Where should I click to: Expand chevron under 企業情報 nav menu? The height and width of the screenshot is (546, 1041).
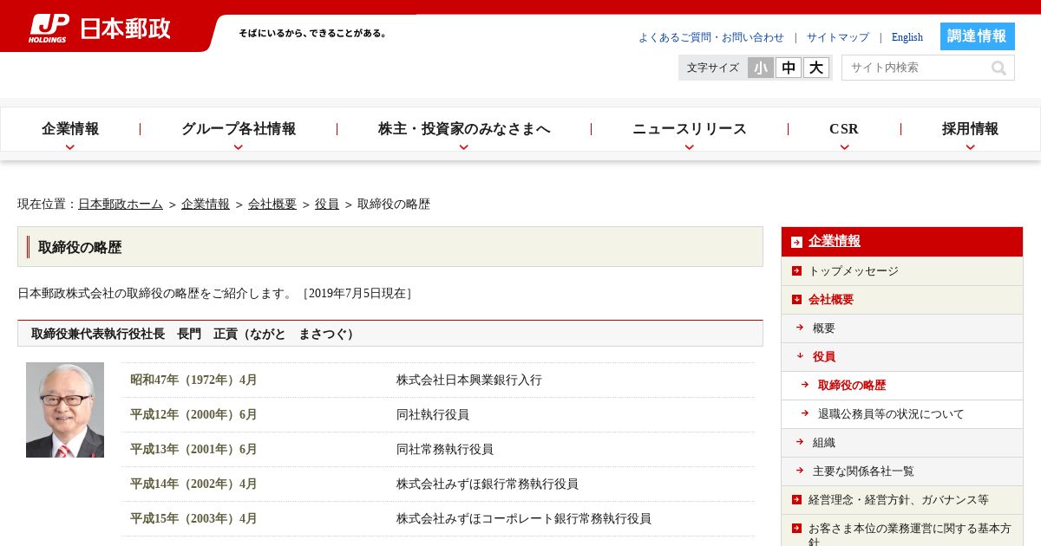(70, 147)
